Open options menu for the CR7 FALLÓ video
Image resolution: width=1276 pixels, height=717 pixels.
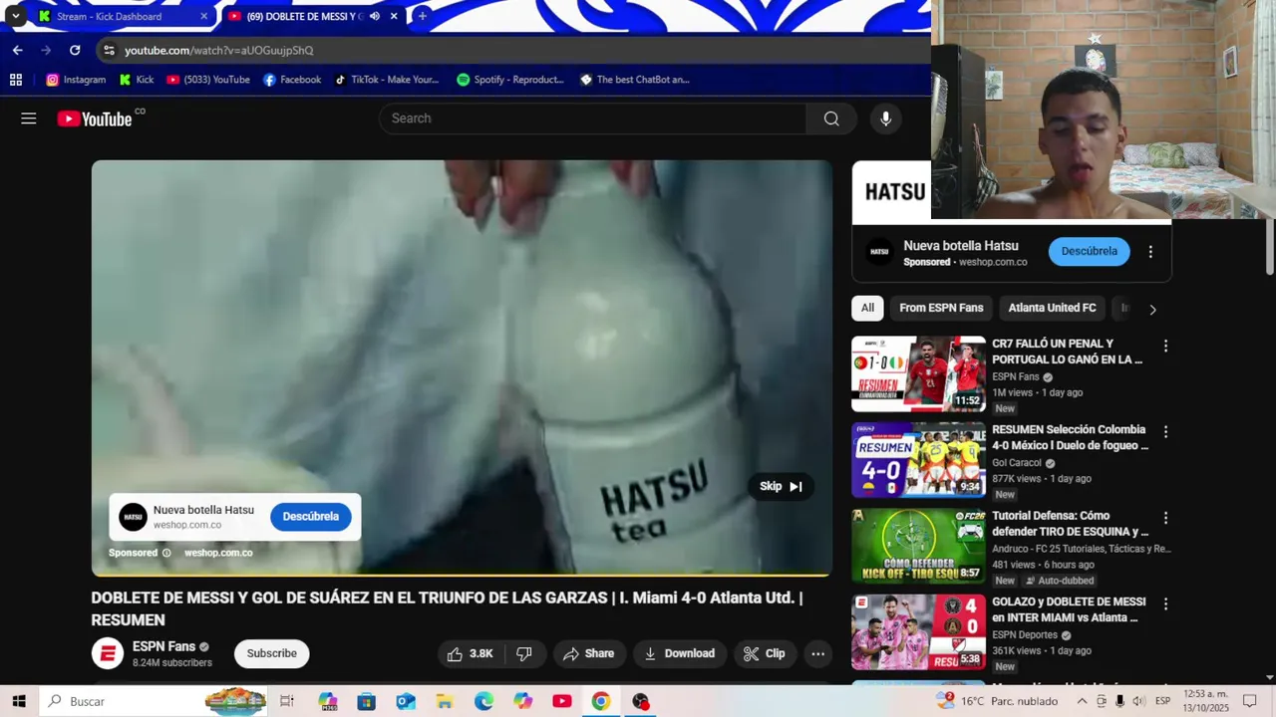[x=1165, y=346]
